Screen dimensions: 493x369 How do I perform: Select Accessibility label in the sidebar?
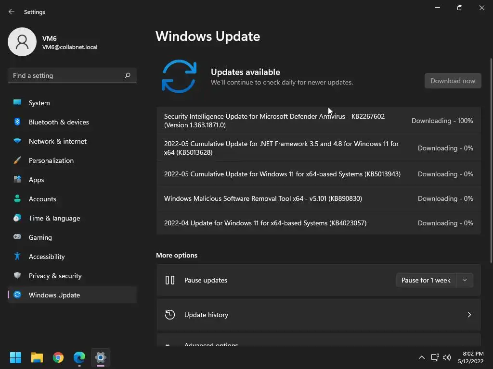coord(47,257)
